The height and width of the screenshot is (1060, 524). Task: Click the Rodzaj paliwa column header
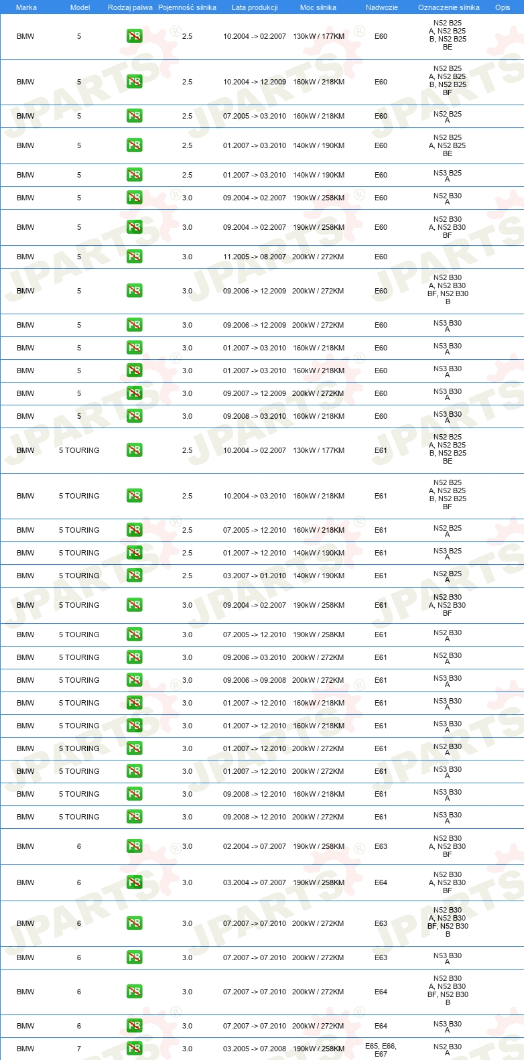130,7
